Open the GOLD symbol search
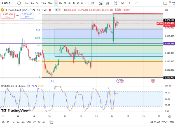Image resolution: width=175 pixels, height=127 pixels. [x=6, y=3]
